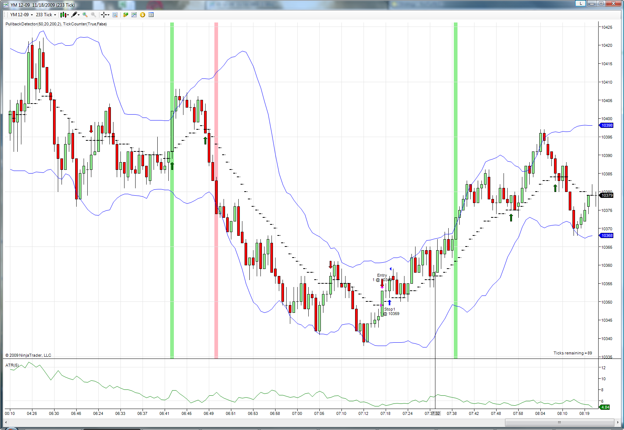Show the data box window
Viewport: 624px width, 430px height.
pyautogui.click(x=115, y=15)
